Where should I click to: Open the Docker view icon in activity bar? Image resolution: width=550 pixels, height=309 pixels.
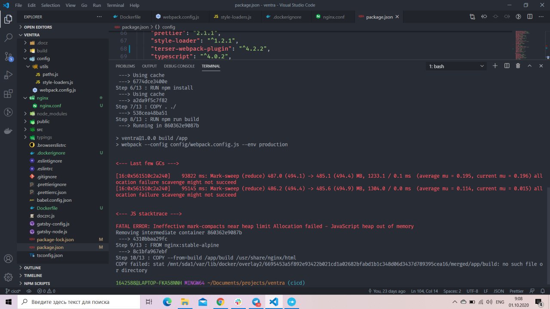click(8, 131)
